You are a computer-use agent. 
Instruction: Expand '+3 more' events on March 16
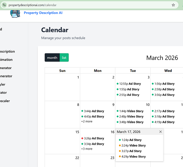[87, 149]
